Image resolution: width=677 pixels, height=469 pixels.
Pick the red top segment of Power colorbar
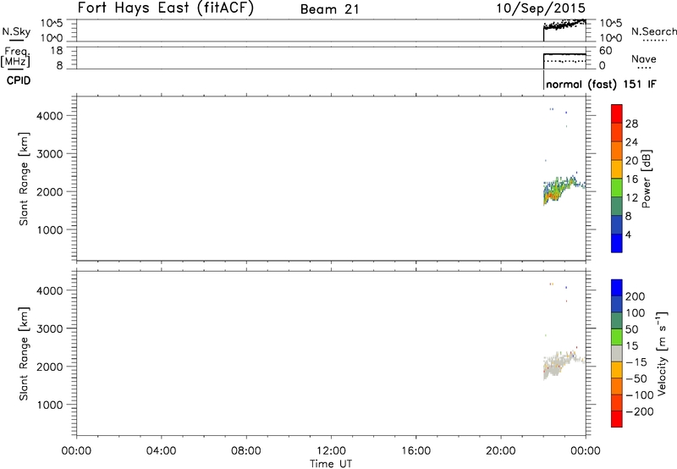[x=617, y=114]
